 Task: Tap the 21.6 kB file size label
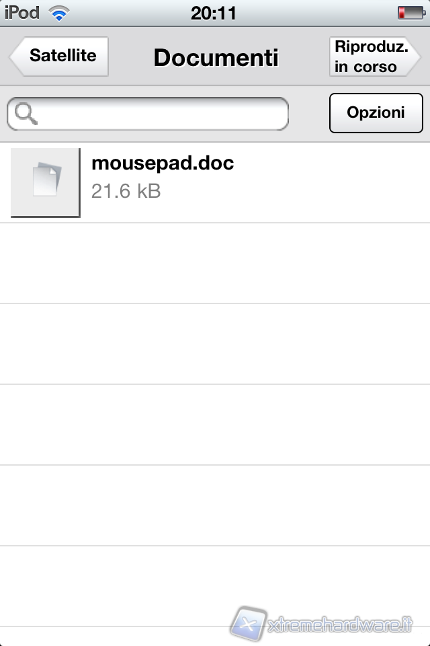(x=126, y=191)
